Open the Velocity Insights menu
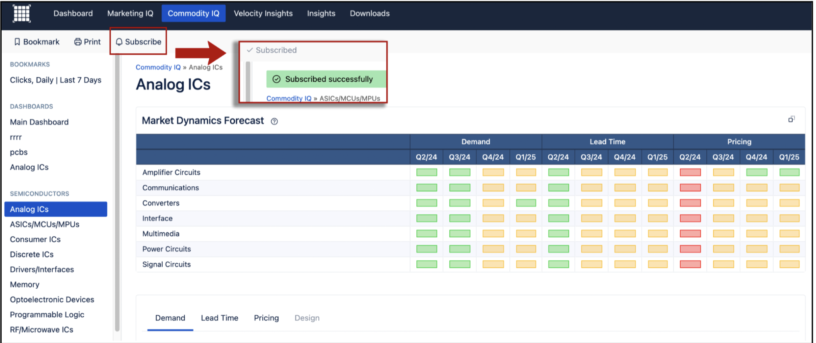Image resolution: width=816 pixels, height=343 pixels. (263, 14)
